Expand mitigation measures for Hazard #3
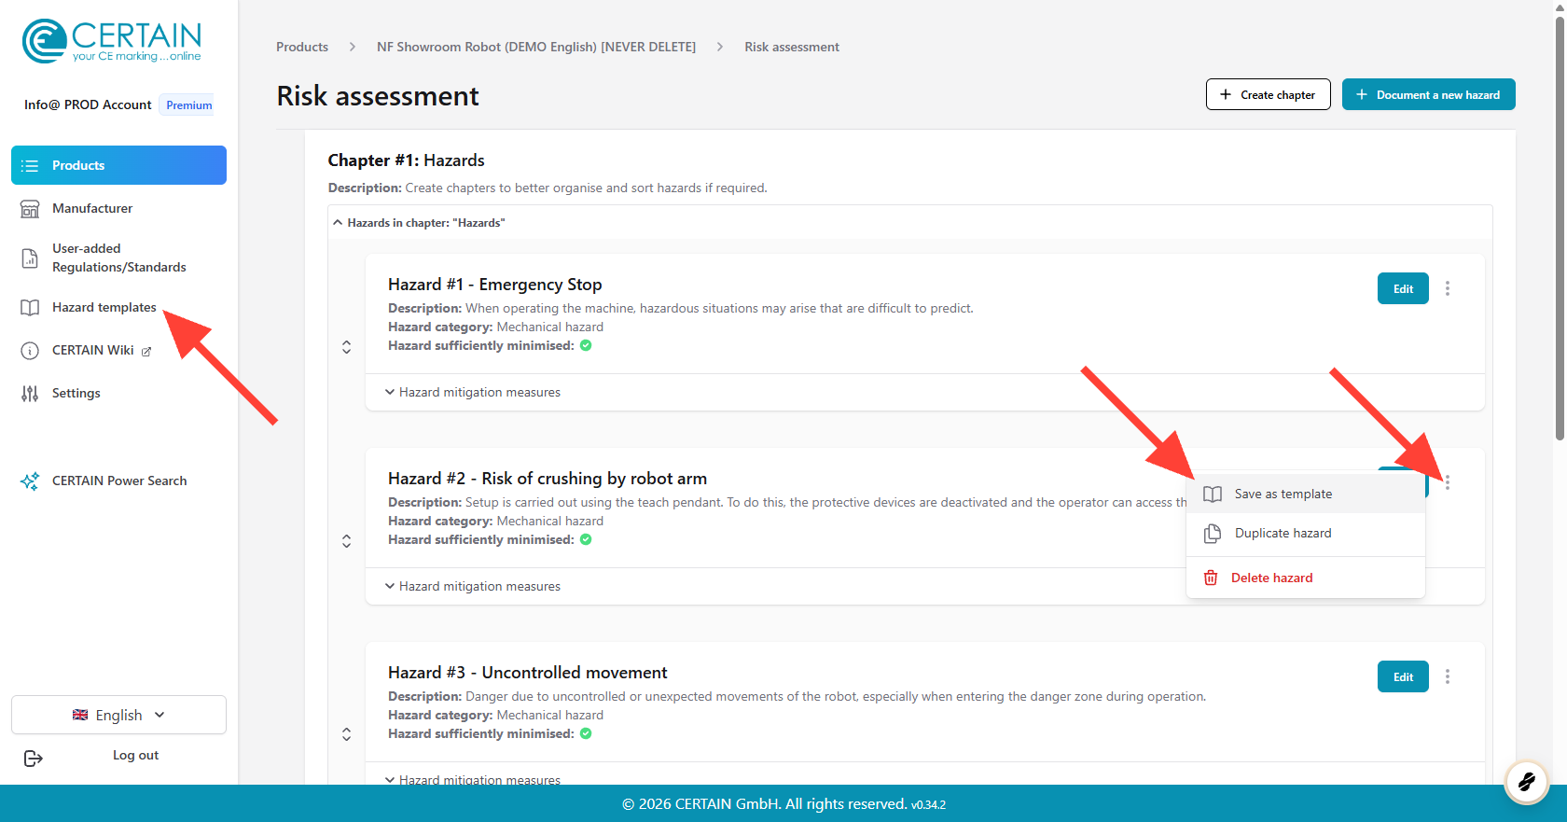 point(474,779)
